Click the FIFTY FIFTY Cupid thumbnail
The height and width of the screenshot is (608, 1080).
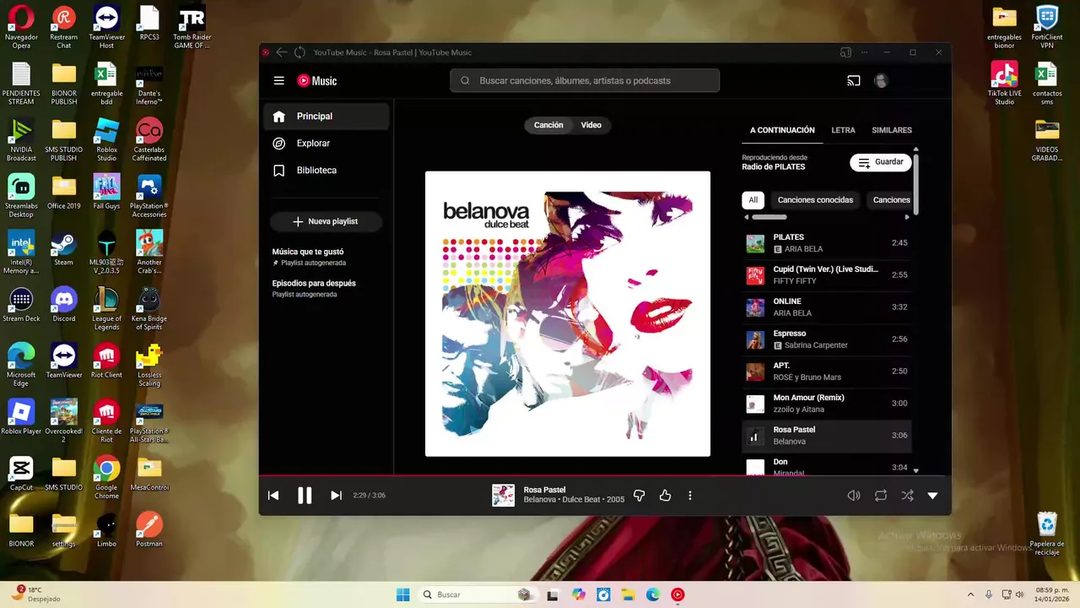(x=755, y=276)
